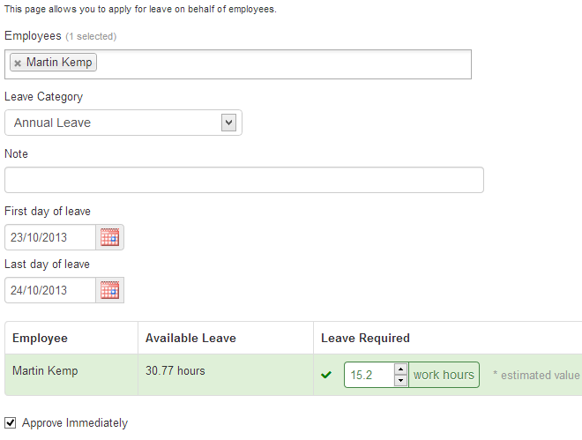This screenshot has width=582, height=440.
Task: Click the last day date field 24/10/2013
Action: click(50, 290)
